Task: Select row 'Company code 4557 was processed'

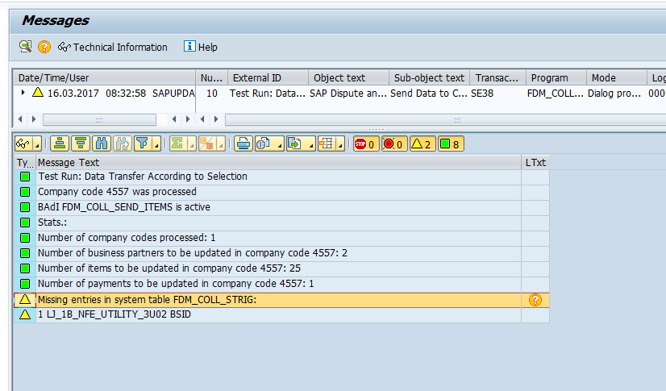Action: coord(279,191)
